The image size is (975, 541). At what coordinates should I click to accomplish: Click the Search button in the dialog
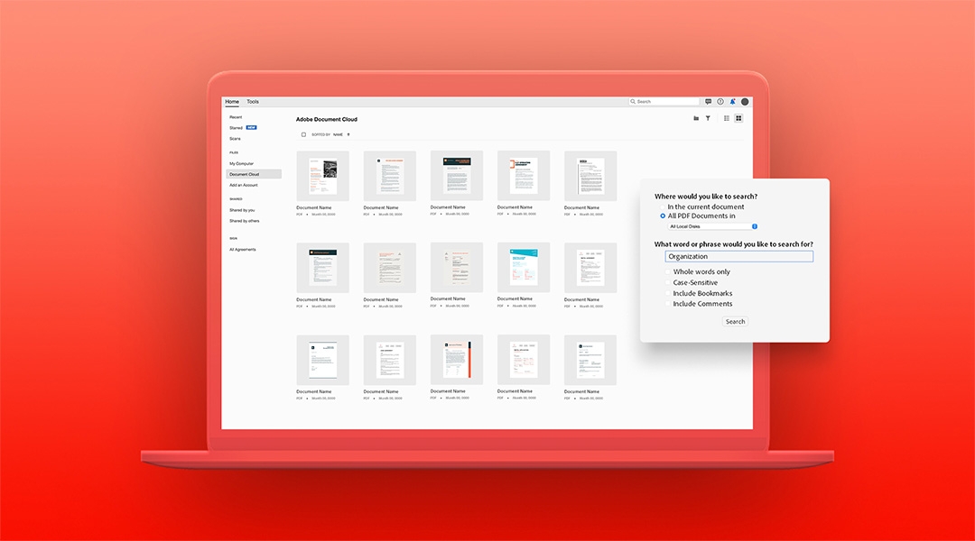click(735, 321)
